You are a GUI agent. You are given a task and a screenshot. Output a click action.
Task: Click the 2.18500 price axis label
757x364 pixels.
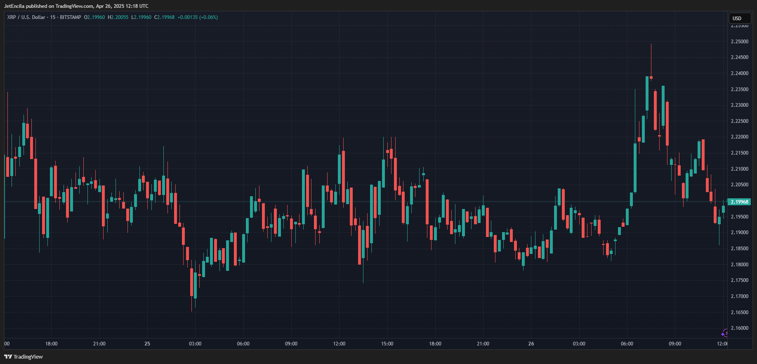click(x=739, y=249)
